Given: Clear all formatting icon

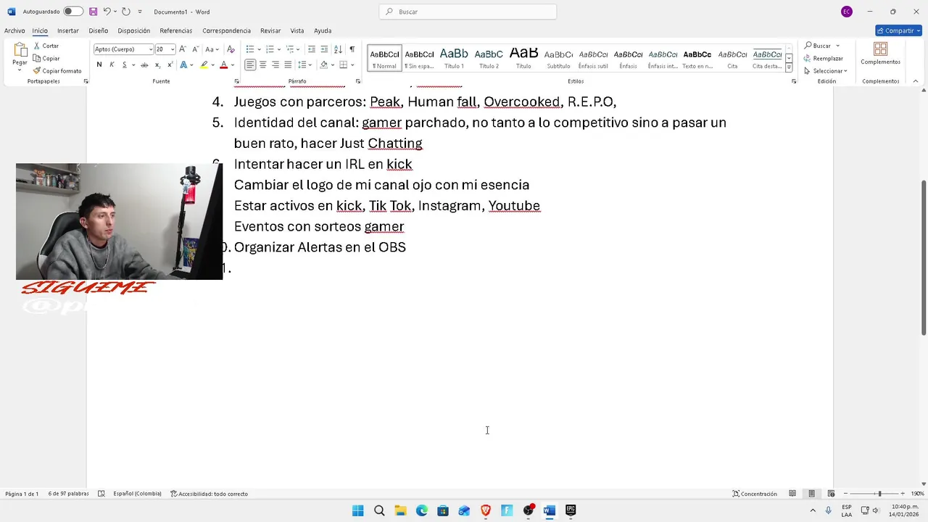Looking at the screenshot, I should point(231,49).
